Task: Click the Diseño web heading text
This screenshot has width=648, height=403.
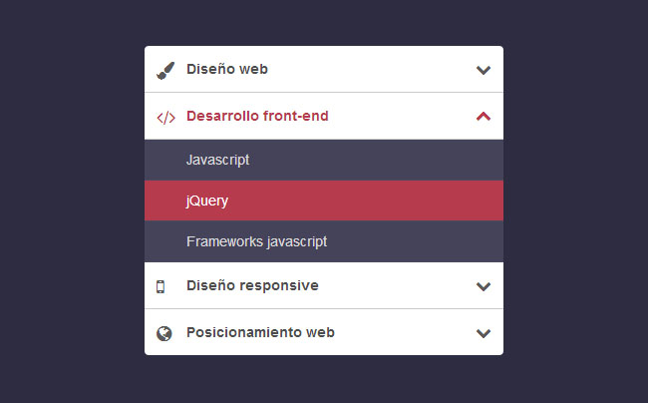Action: tap(226, 70)
